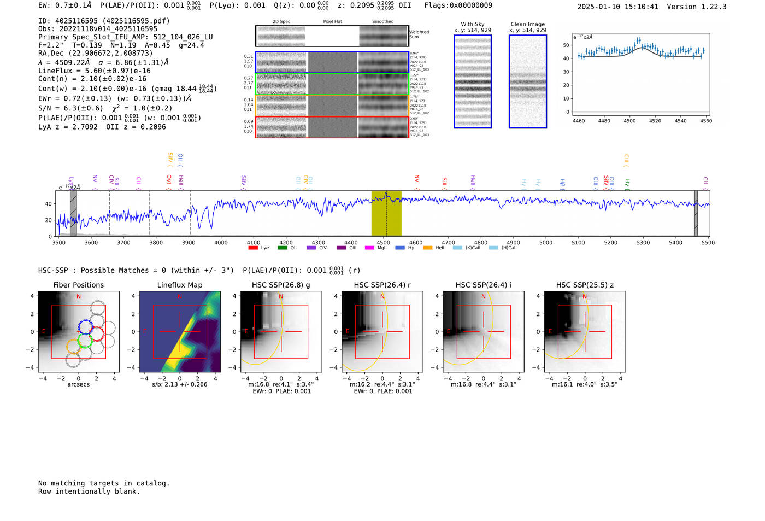Open the HSC SSP(26.8) g cutout
765x521 pixels.
(281, 332)
